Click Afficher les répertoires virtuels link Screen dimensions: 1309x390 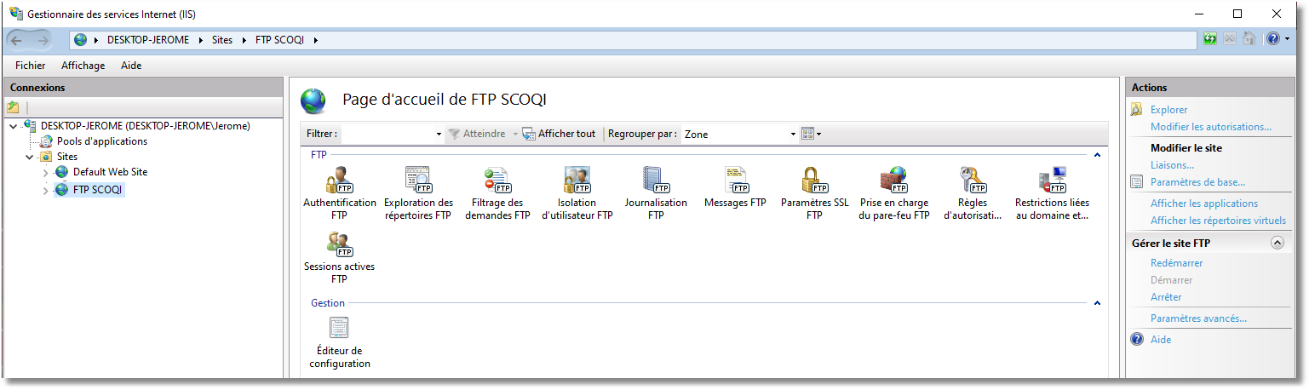[1218, 221]
